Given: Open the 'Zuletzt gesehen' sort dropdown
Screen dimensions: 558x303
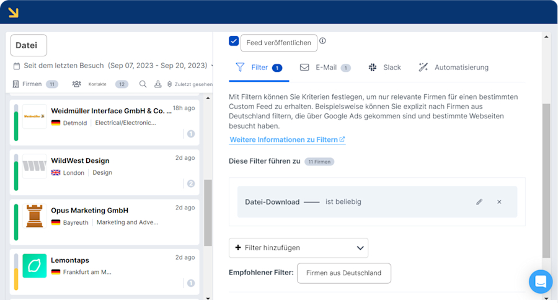Looking at the screenshot, I should 190,84.
